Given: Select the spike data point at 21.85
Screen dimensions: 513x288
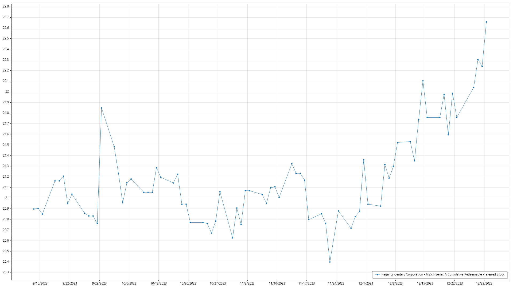Looking at the screenshot, I should tap(102, 108).
